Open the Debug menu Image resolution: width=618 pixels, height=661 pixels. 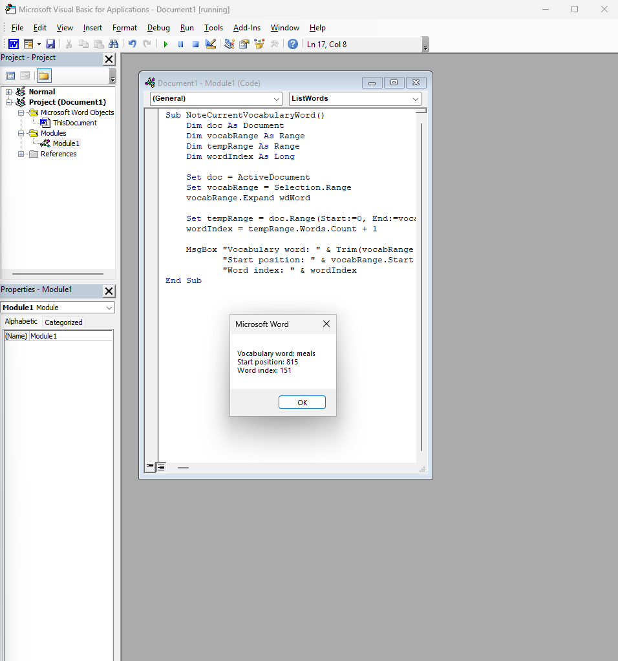pyautogui.click(x=158, y=28)
